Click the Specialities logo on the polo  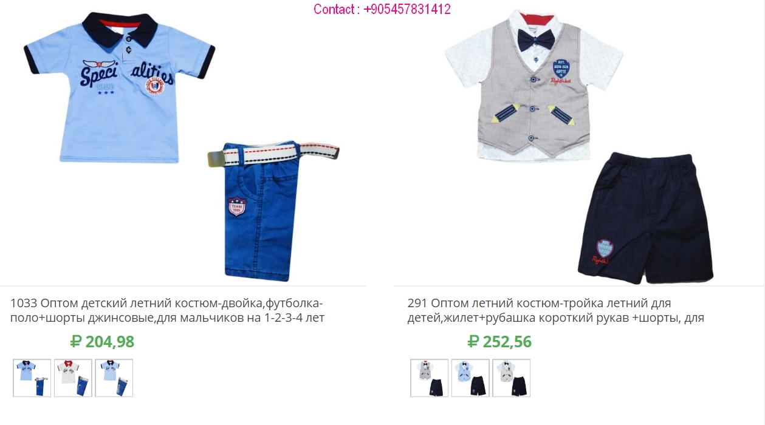click(x=128, y=77)
